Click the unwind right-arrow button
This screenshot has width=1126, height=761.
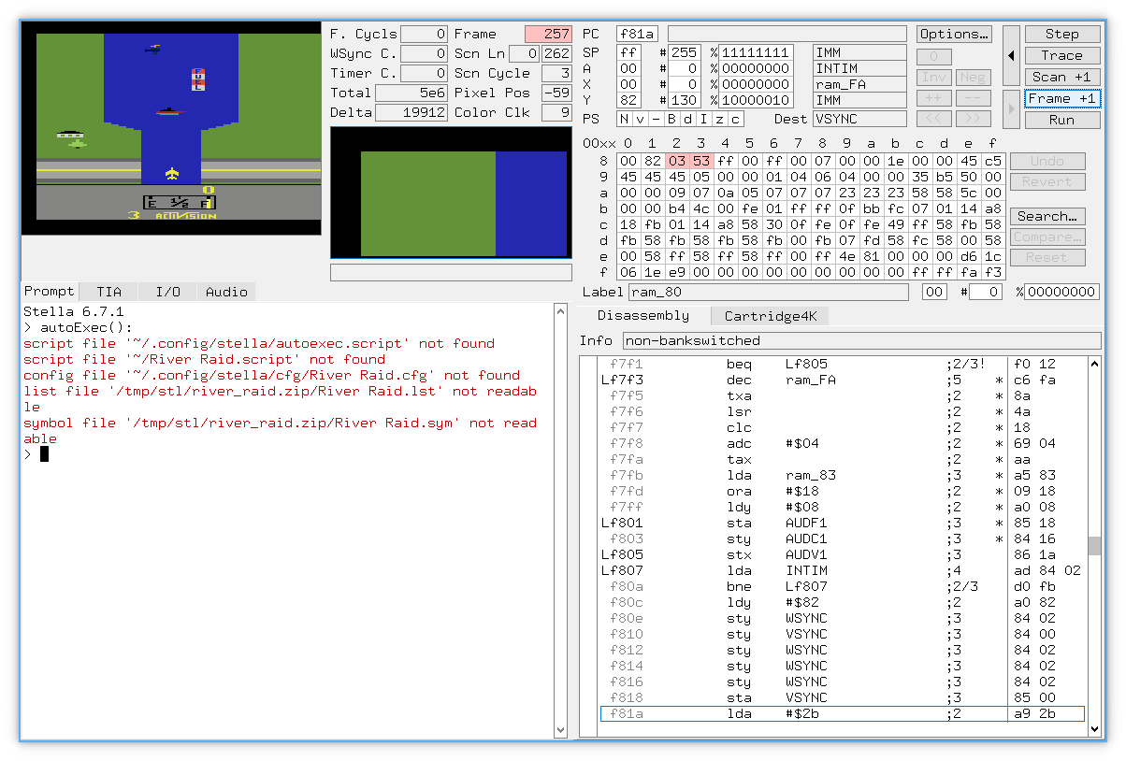(x=1011, y=108)
